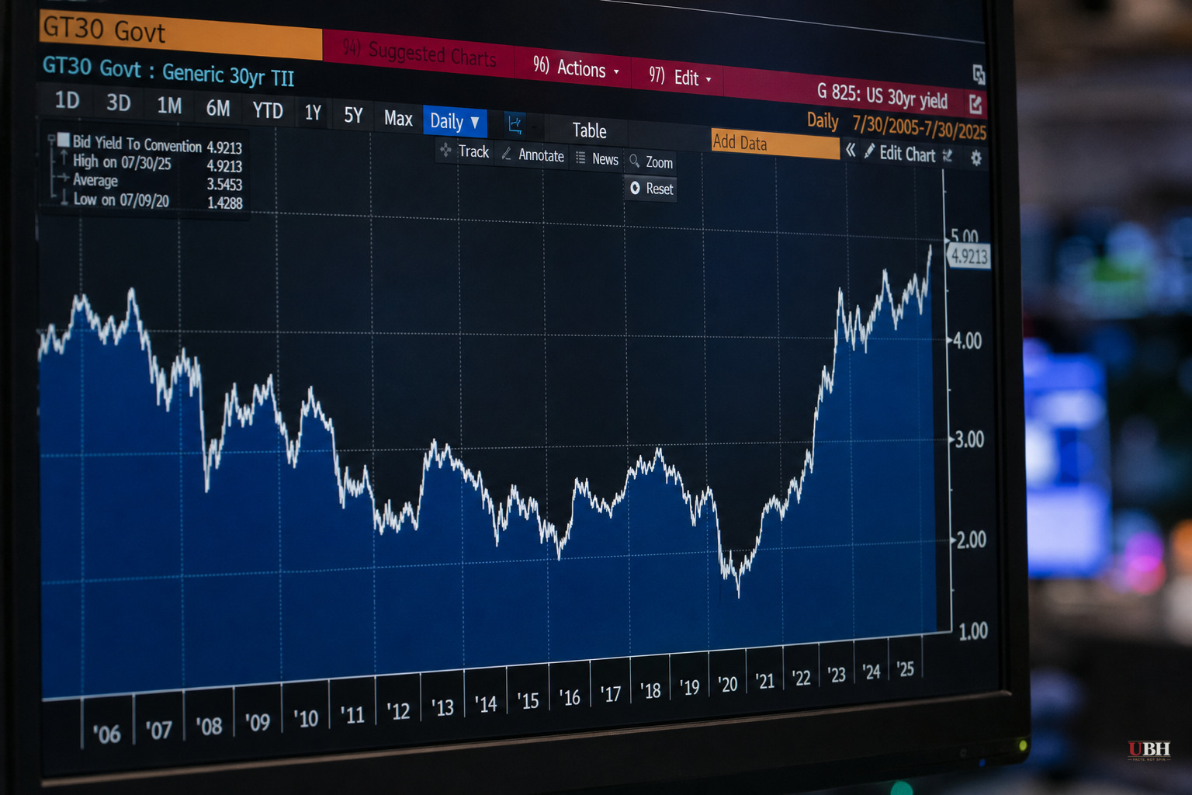Select the YTD range tab

[x=268, y=110]
